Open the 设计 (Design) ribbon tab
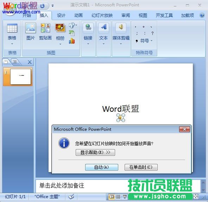Screen dimensions: 208x202 coord(61,16)
